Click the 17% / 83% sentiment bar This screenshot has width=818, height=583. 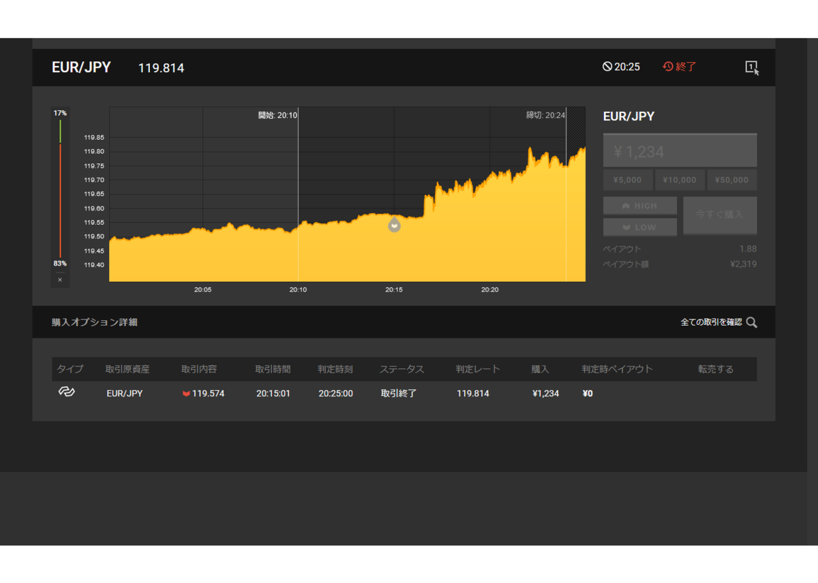click(60, 188)
